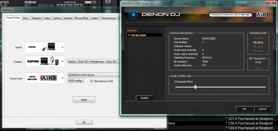Screen dimensions: 278x131
Task: Expand the Inputs dropdown arrow
Action: [x=63, y=47]
